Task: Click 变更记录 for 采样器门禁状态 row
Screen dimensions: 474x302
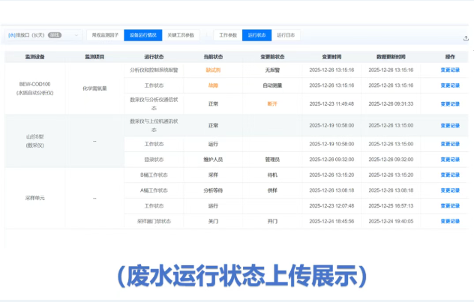Action: coord(450,221)
